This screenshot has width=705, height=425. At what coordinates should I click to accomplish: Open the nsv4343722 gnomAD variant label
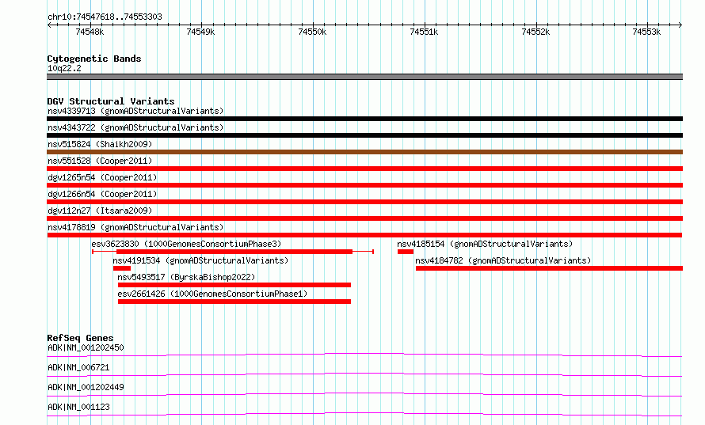click(135, 127)
